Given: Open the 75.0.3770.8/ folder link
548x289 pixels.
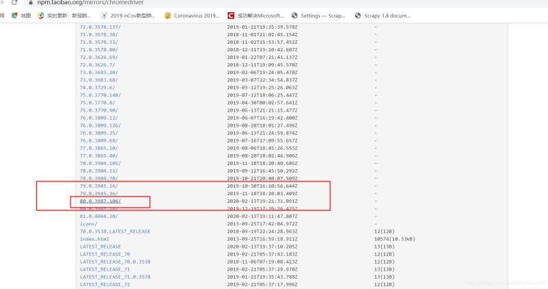Looking at the screenshot, I should (x=97, y=103).
